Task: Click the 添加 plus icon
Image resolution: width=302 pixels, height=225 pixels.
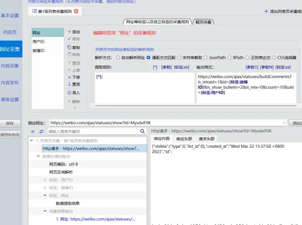Action: 69,31
